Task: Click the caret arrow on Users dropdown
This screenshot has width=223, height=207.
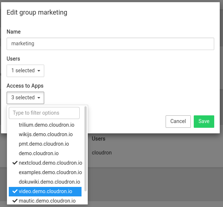Action: (39, 71)
